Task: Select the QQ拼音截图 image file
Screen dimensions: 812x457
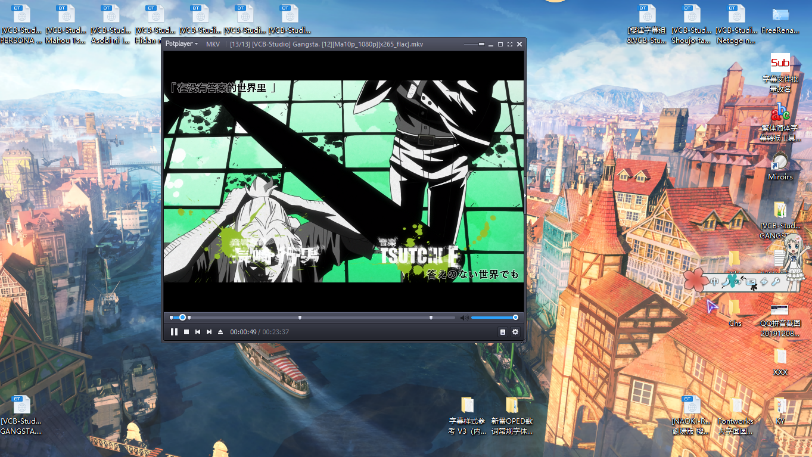Action: tap(780, 320)
